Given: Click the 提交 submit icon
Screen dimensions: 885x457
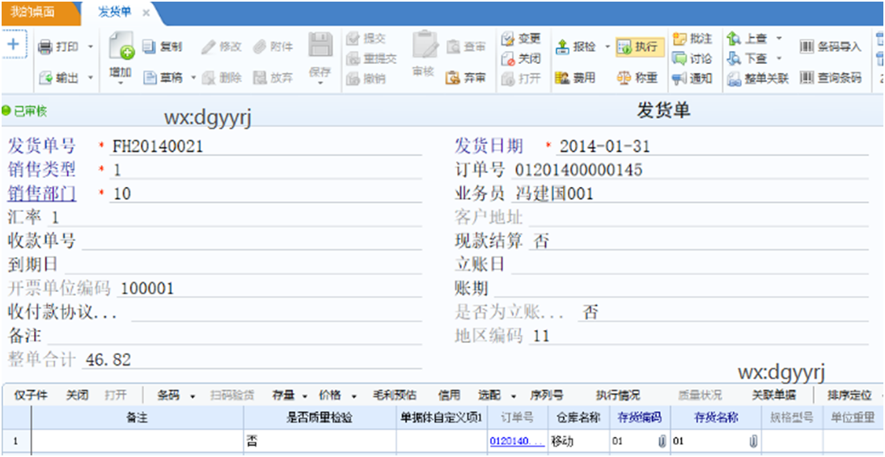Looking at the screenshot, I should [354, 38].
